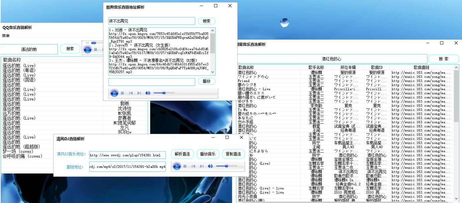The height and width of the screenshot is (203, 462).
Task: Select the To Me row
Action: pyautogui.click(x=345, y=110)
